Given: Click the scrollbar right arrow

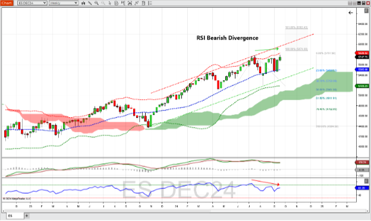Looking at the screenshot, I should [367, 210].
